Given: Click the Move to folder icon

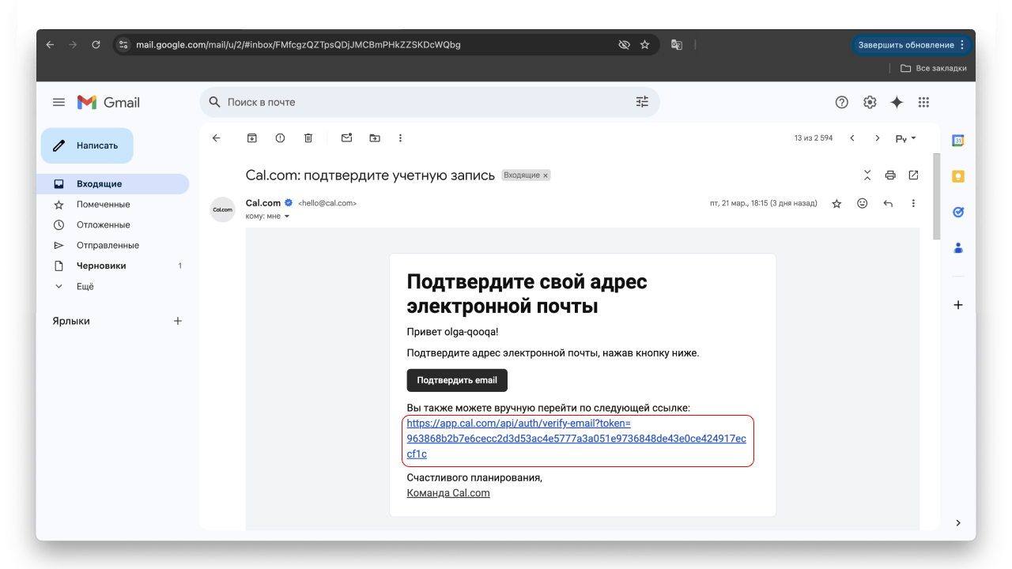Looking at the screenshot, I should (x=375, y=138).
